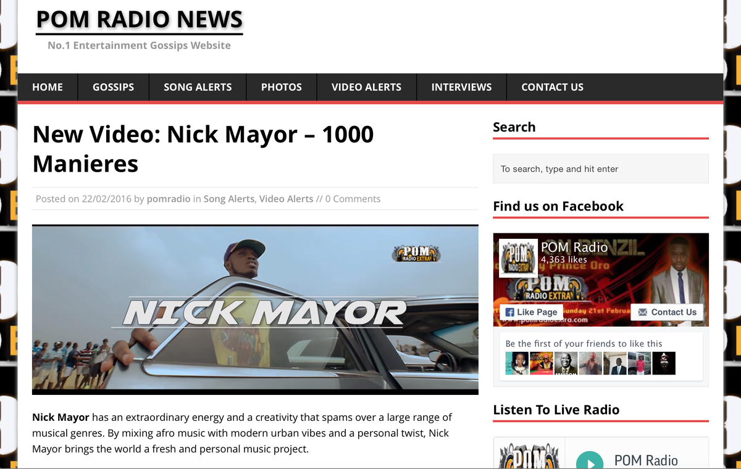Screen dimensions: 741x469
Task: Open the POM Radio Facebook page name
Action: (x=574, y=247)
